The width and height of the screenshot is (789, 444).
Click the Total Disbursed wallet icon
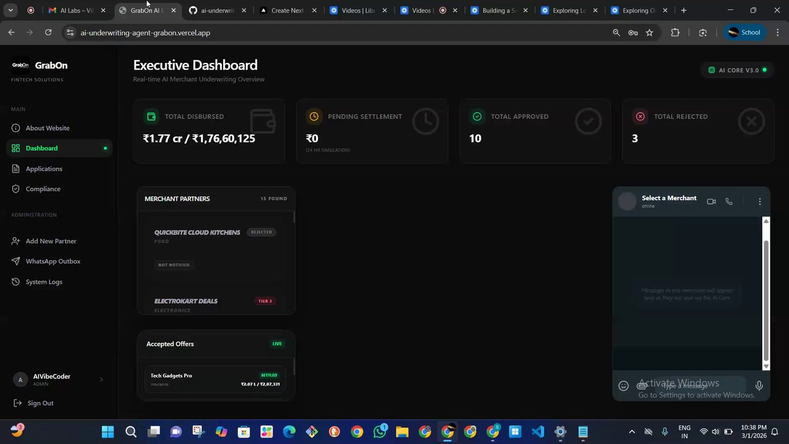click(x=151, y=117)
